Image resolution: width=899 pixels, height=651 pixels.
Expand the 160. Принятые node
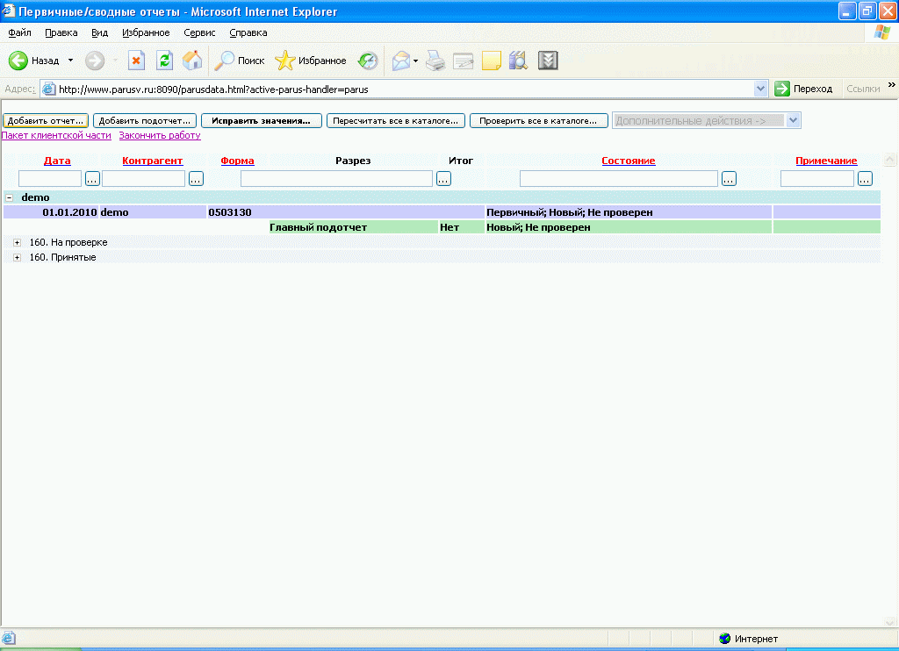(18, 257)
